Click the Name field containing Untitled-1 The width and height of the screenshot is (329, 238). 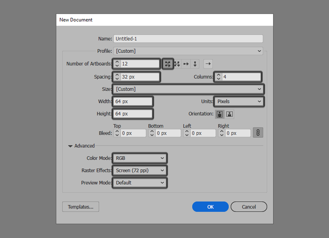[x=188, y=39]
